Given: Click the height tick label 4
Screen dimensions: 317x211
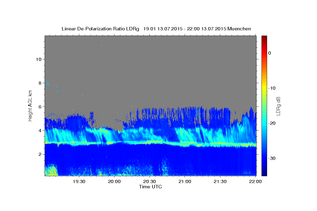Looking at the screenshot, I should [x=39, y=130].
